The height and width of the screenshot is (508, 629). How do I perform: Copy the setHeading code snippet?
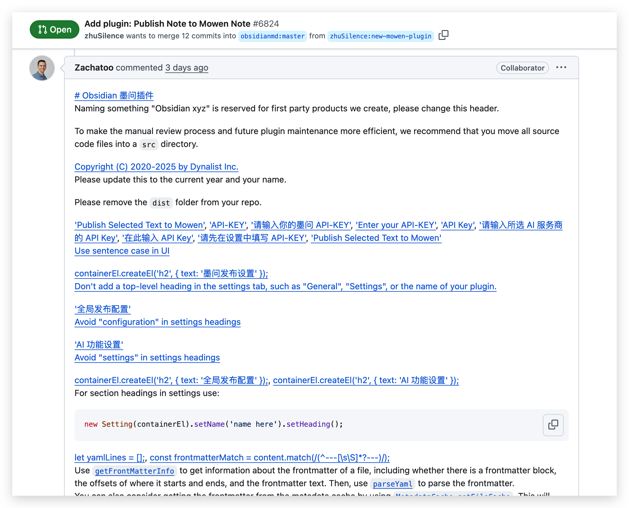(553, 425)
